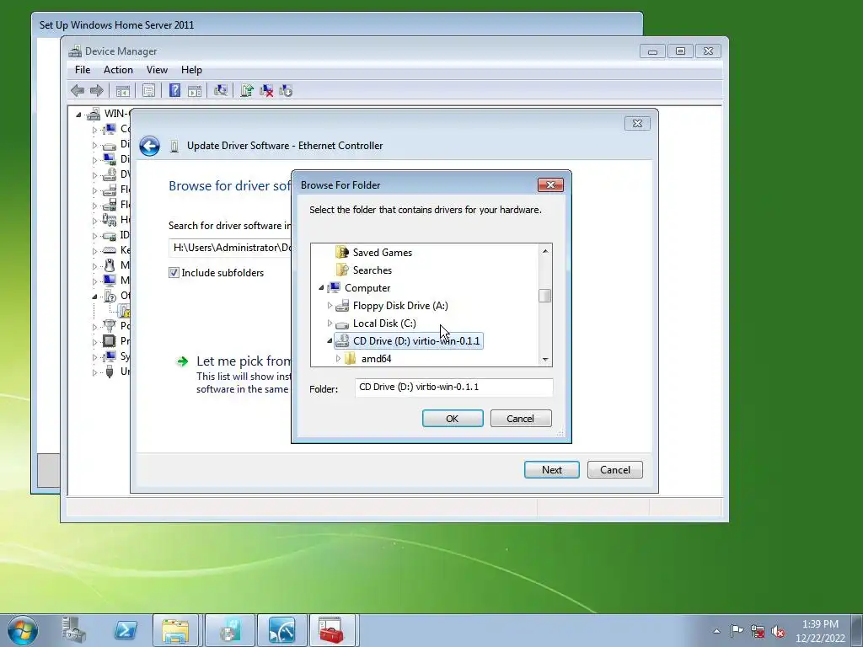This screenshot has height=647, width=863.
Task: Click the network status tray icon
Action: (758, 631)
